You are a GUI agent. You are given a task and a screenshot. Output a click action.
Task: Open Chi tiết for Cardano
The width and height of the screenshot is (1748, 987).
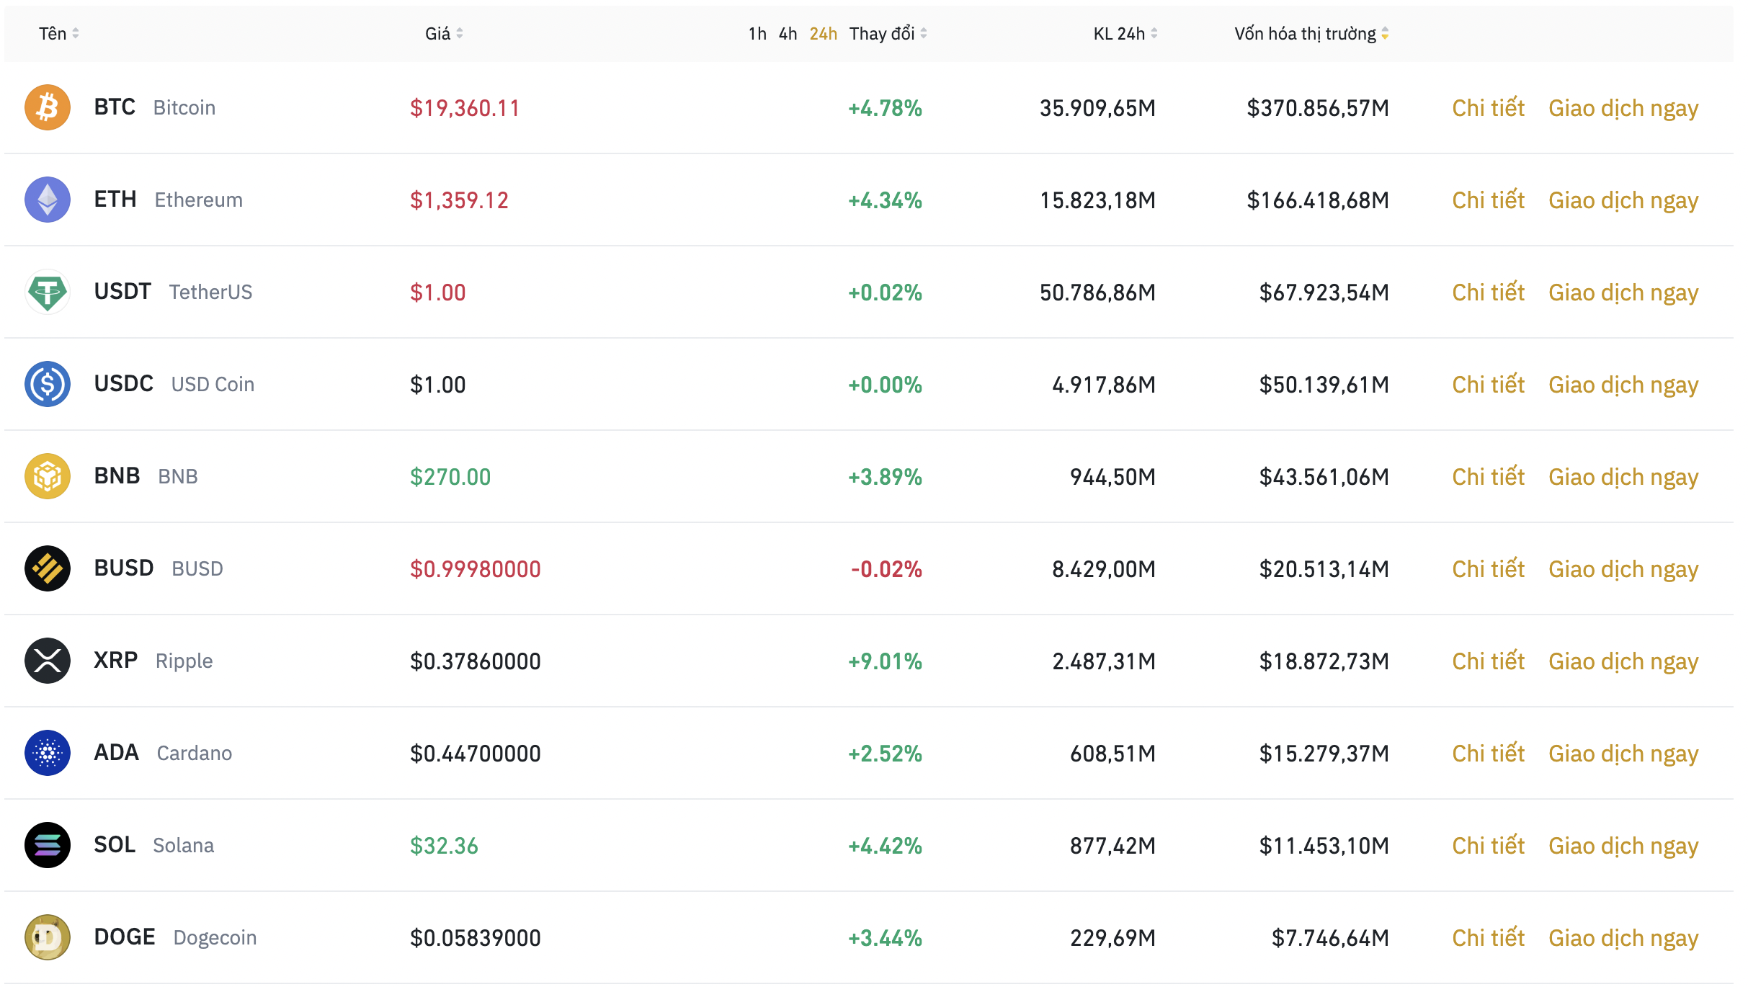click(1488, 754)
